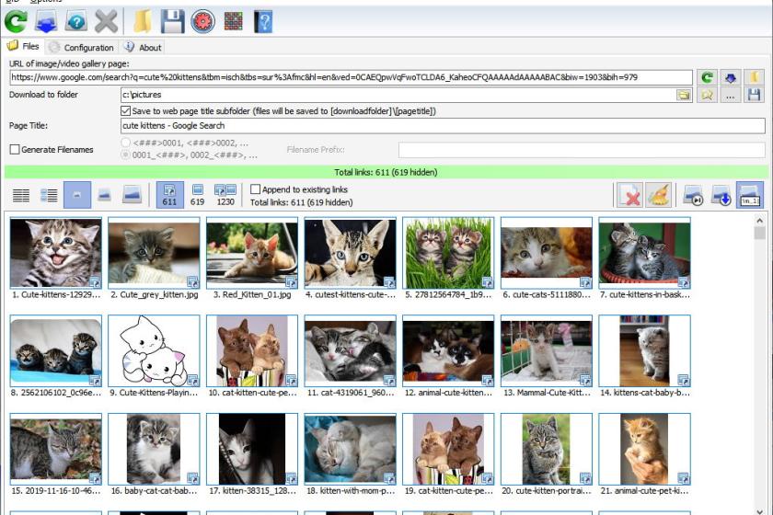
Task: Switch to detailed list view icon
Action: click(x=49, y=195)
